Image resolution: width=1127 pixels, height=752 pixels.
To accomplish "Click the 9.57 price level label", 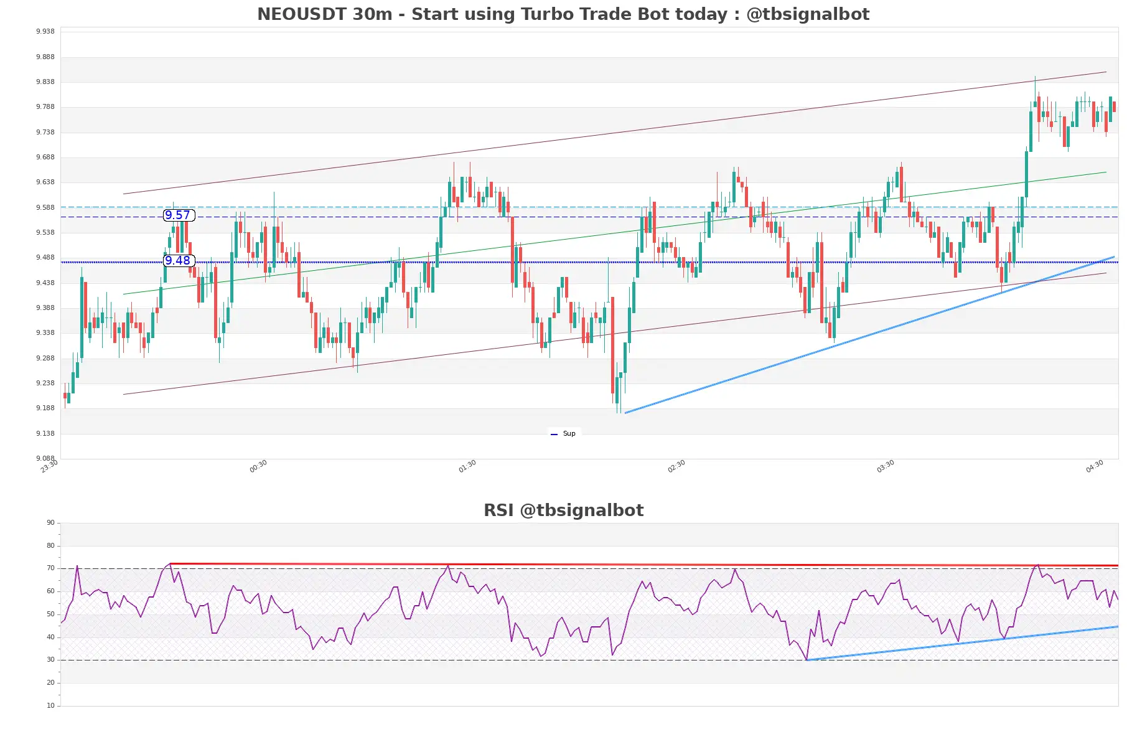I will pyautogui.click(x=179, y=215).
